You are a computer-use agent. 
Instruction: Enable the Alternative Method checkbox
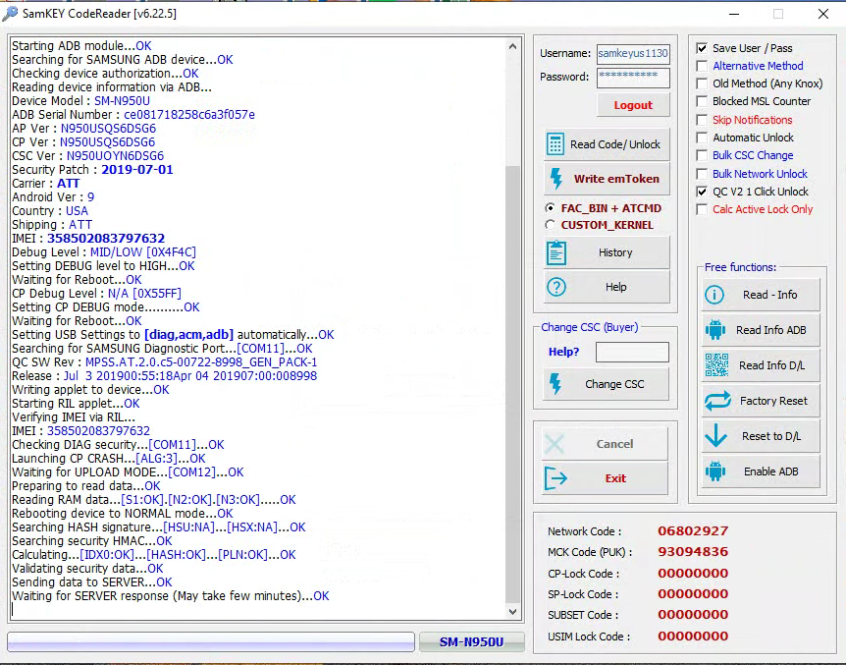(701, 66)
